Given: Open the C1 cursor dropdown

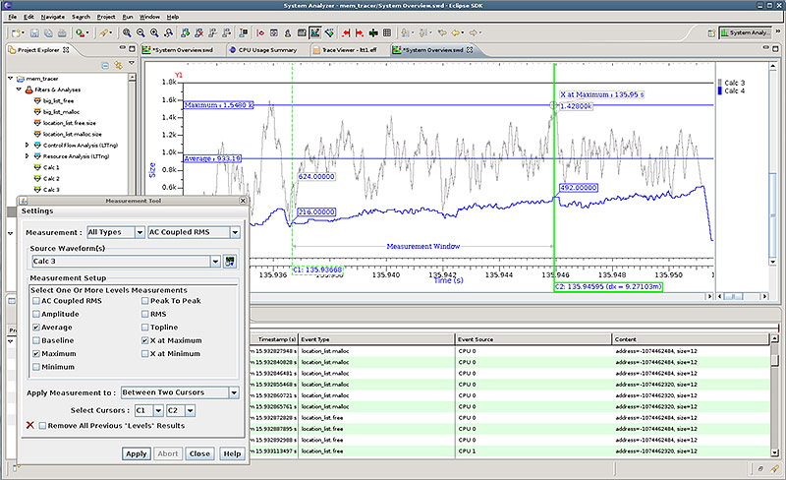Looking at the screenshot, I should (158, 411).
